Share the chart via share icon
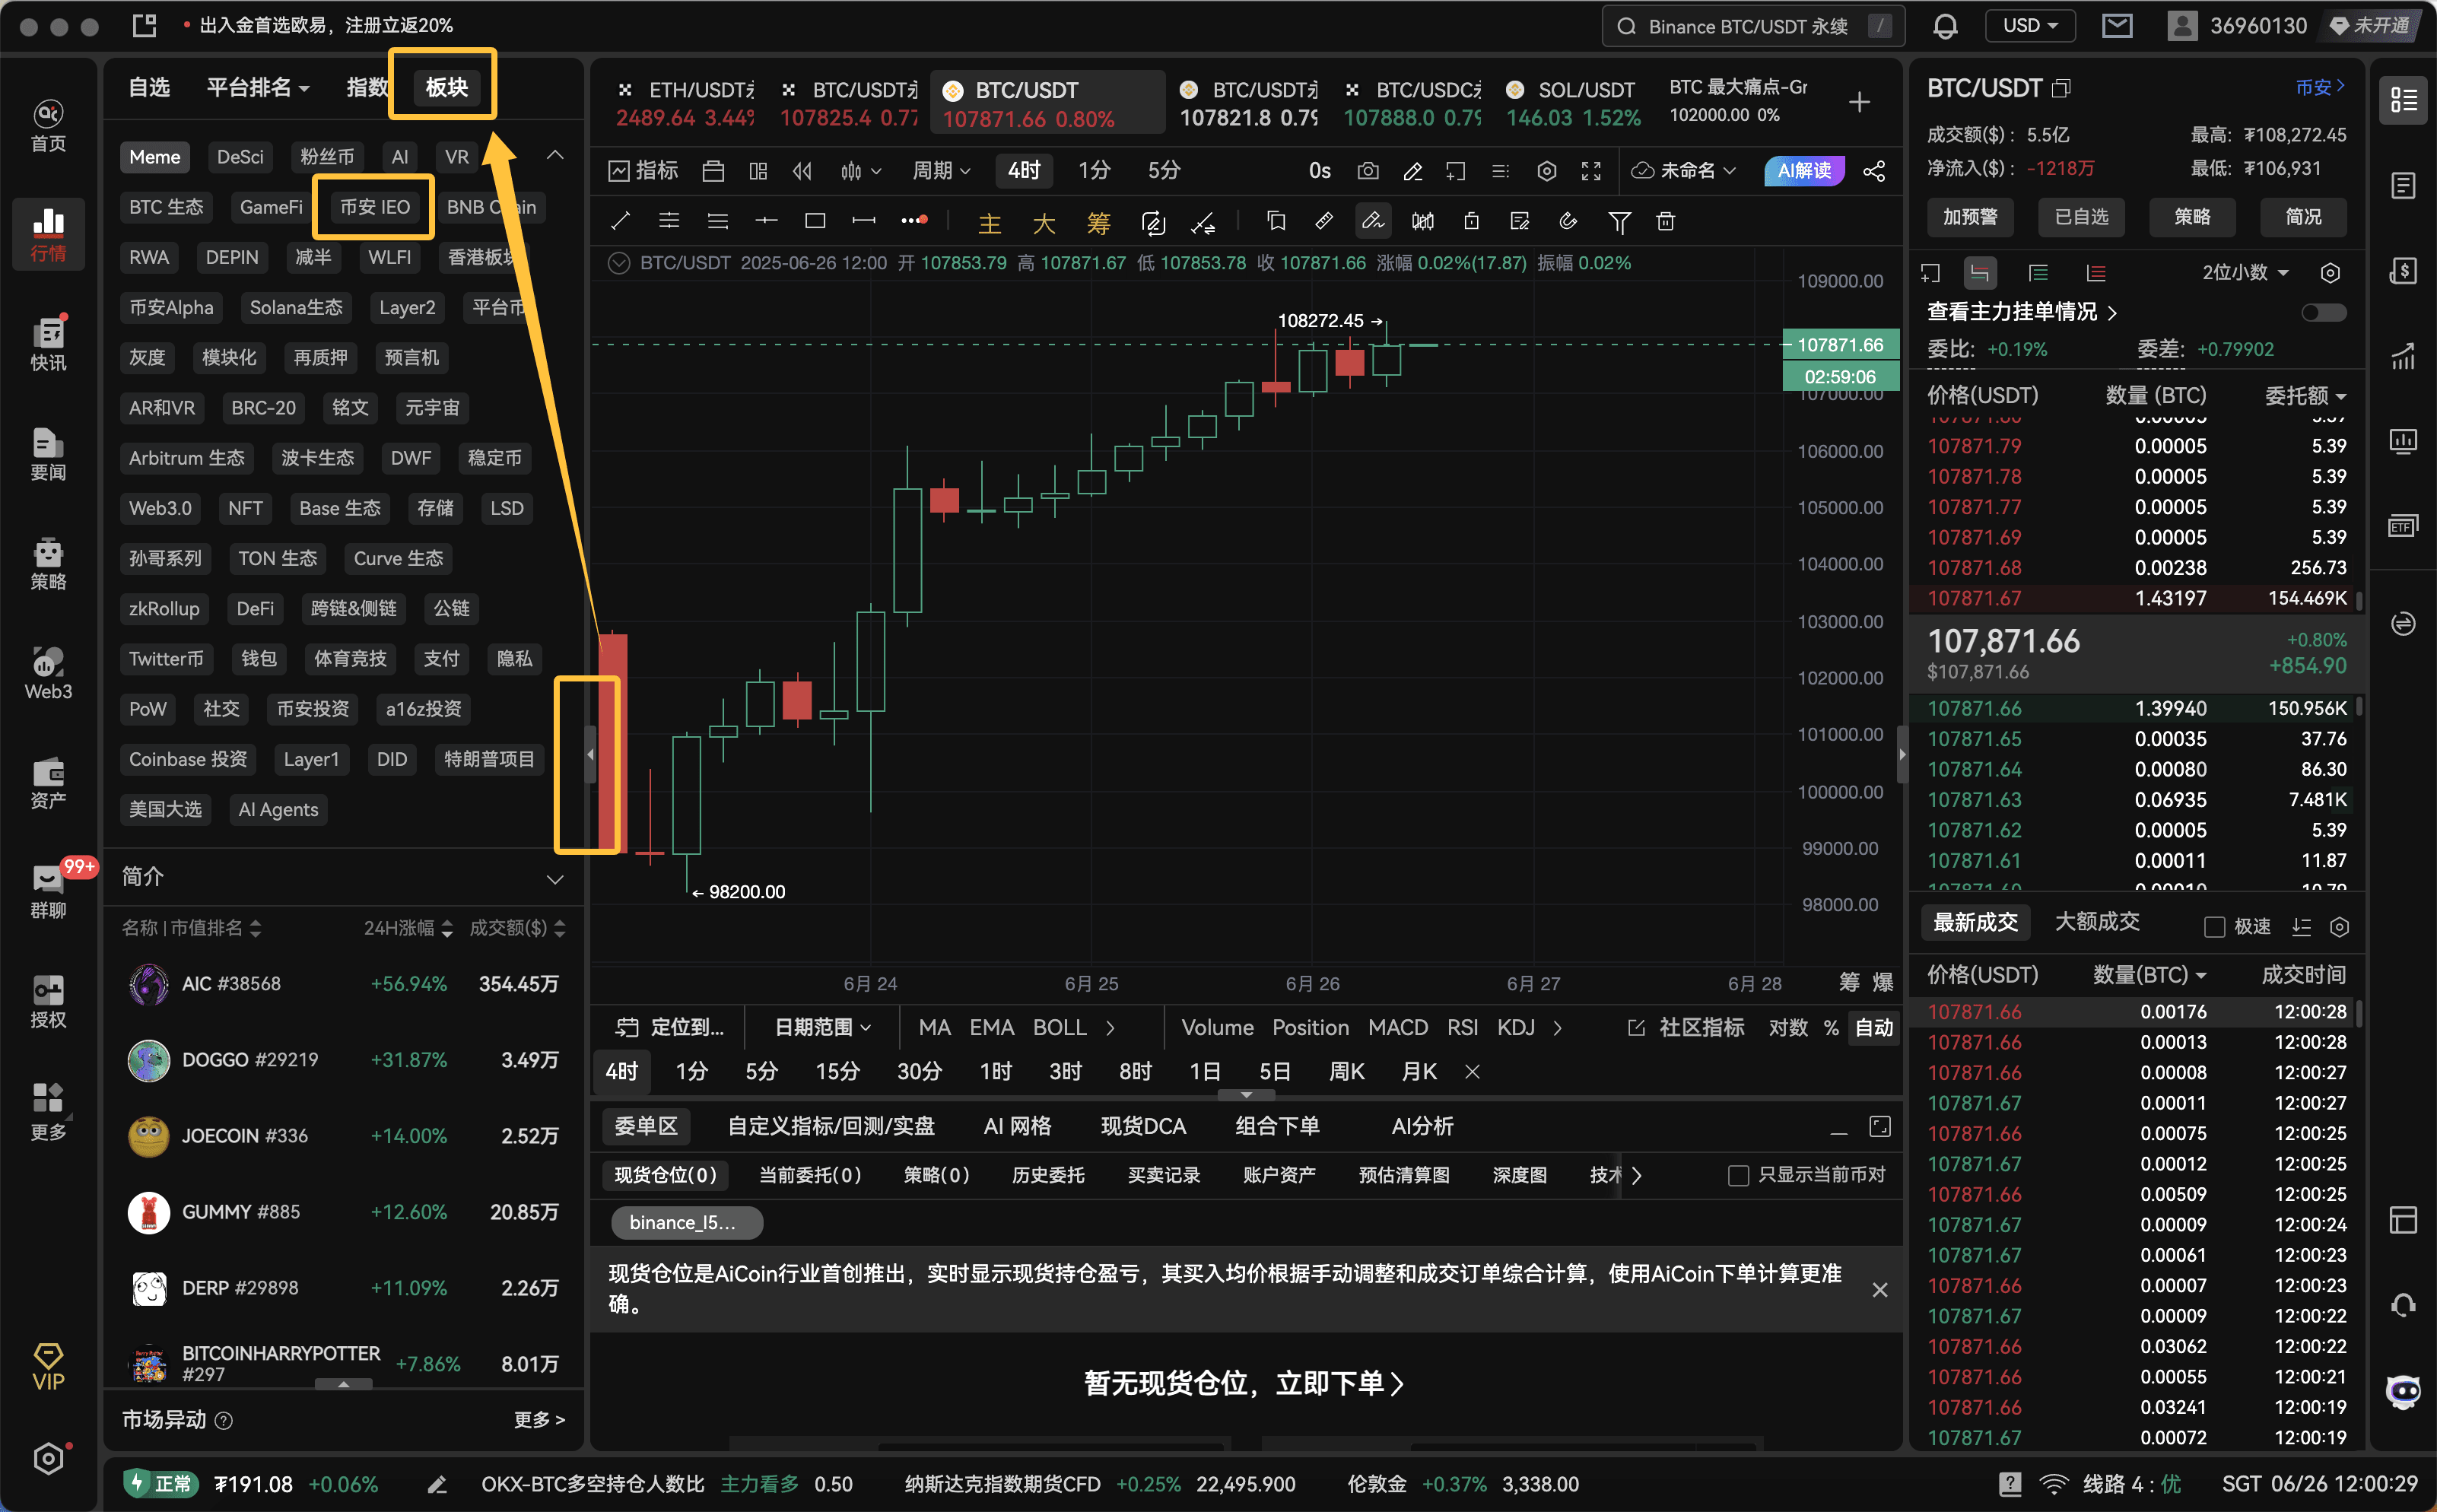Viewport: 2437px width, 1512px height. pos(1874,171)
